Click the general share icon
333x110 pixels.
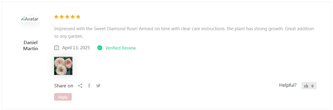coord(80,86)
